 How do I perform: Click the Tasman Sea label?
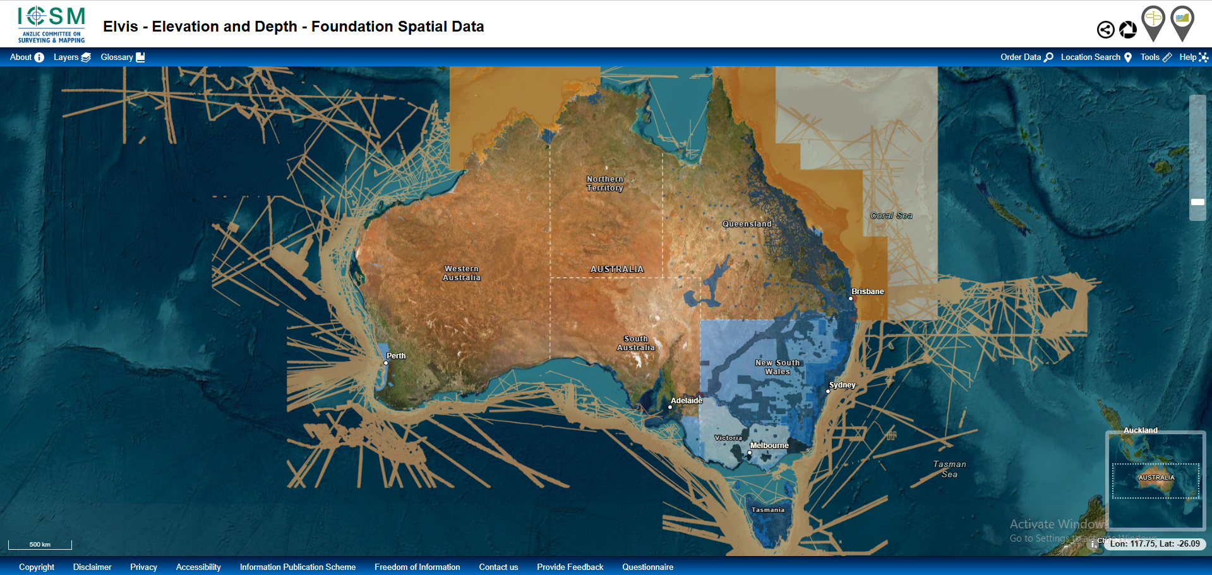[949, 469]
